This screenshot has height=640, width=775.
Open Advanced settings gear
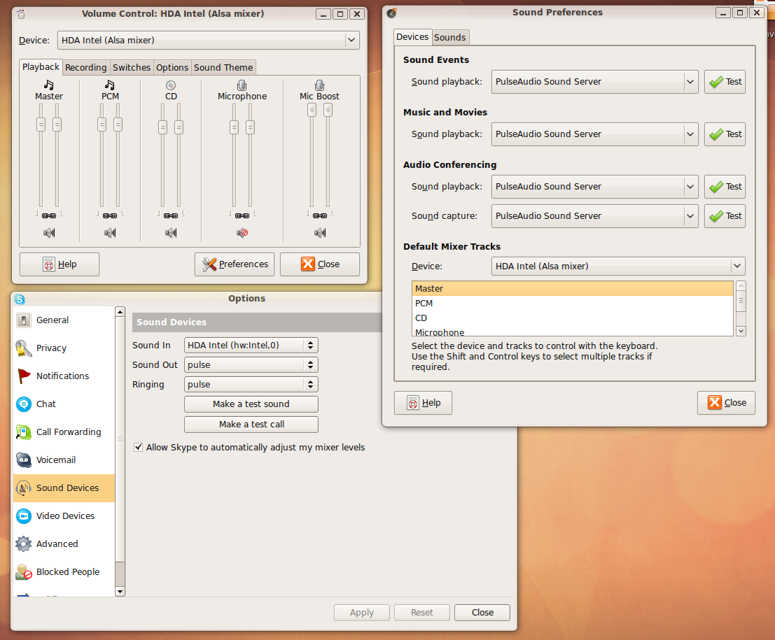pyautogui.click(x=23, y=543)
